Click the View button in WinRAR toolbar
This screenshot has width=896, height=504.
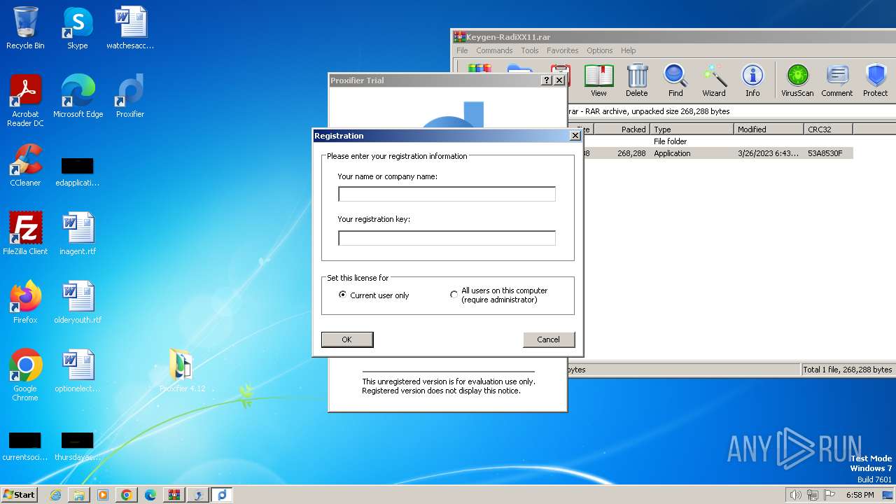pos(598,80)
